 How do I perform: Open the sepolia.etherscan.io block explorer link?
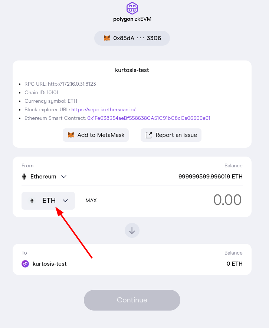pos(104,109)
